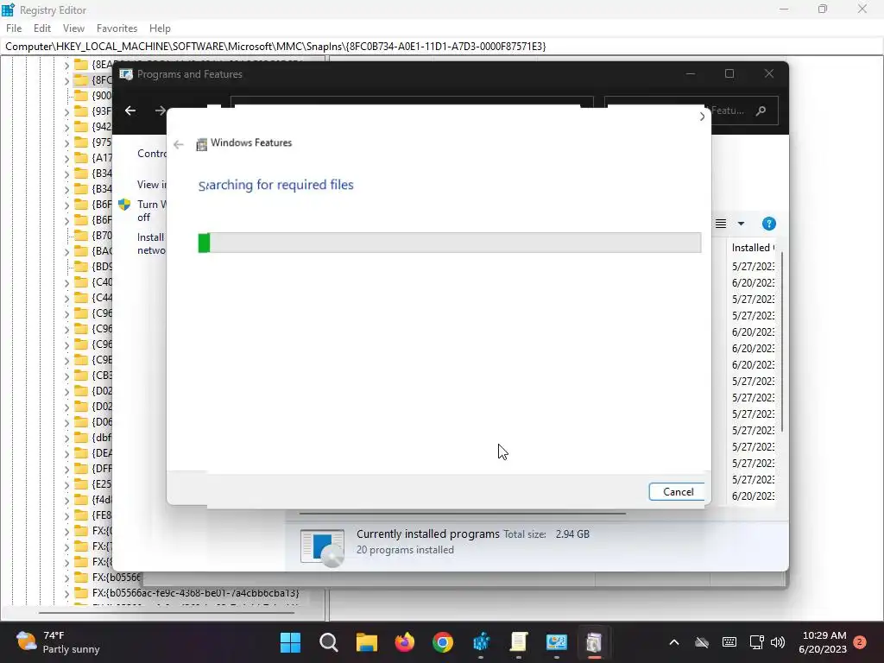The image size is (884, 663).
Task: Switch to the Windows Features taskbar icon
Action: 594,642
